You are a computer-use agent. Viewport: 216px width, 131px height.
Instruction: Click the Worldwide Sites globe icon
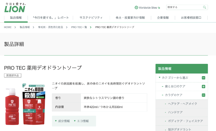tap(136, 8)
